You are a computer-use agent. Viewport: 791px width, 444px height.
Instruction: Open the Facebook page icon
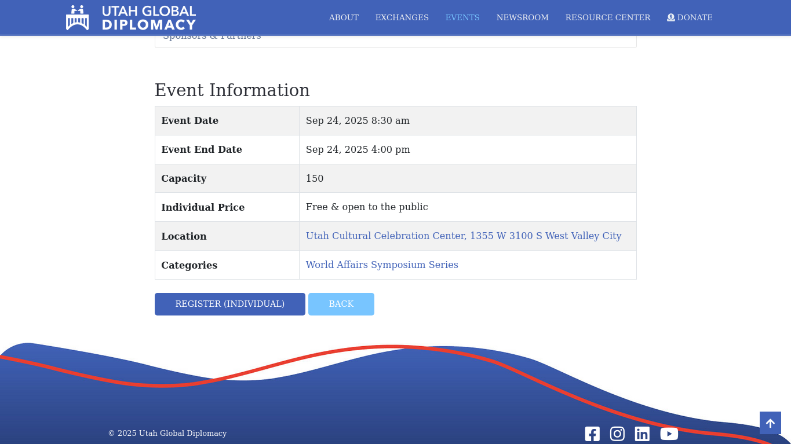[x=592, y=434]
